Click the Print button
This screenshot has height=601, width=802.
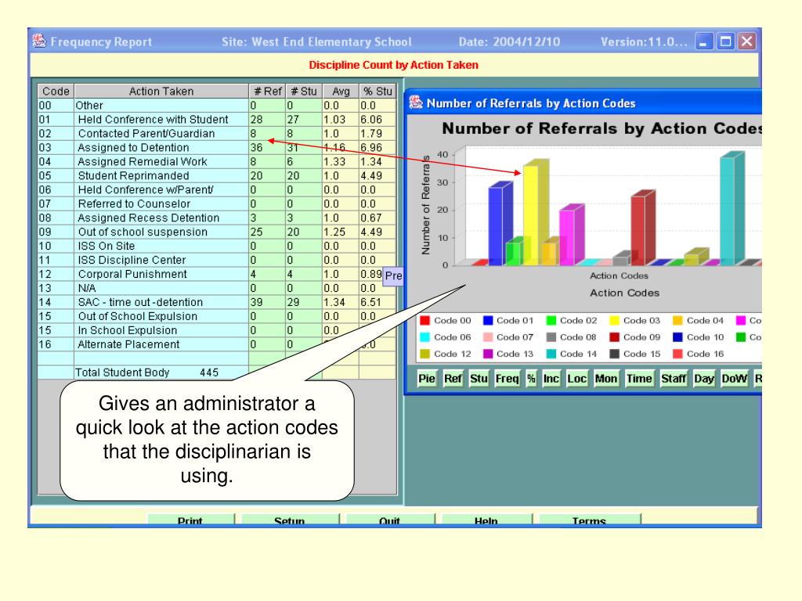[190, 520]
